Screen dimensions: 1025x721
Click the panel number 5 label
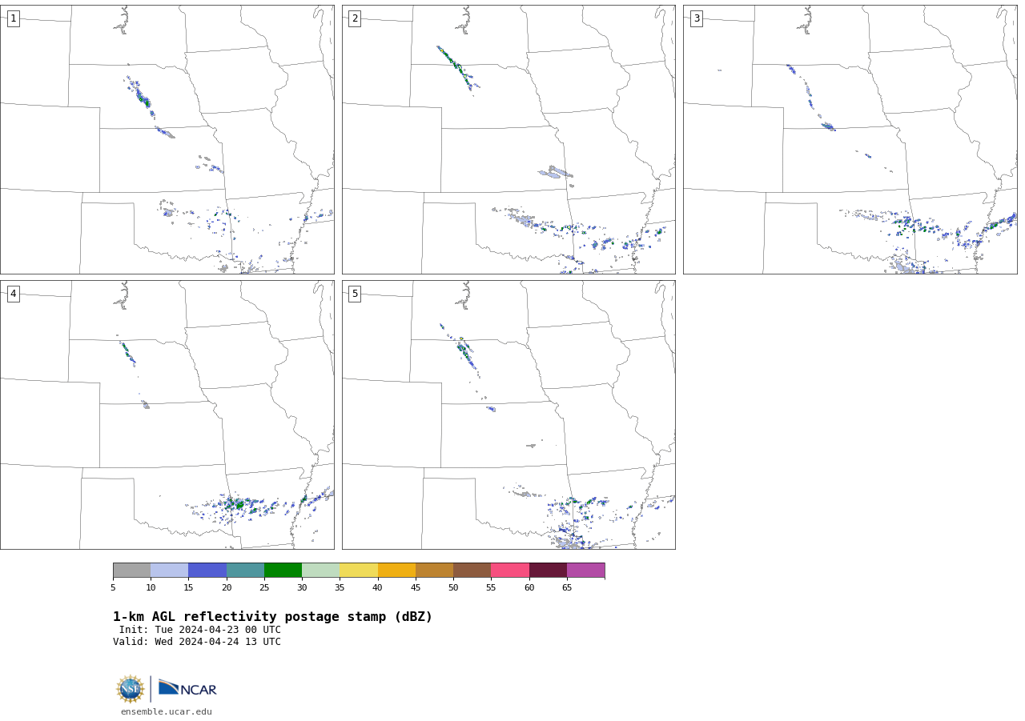(x=355, y=294)
